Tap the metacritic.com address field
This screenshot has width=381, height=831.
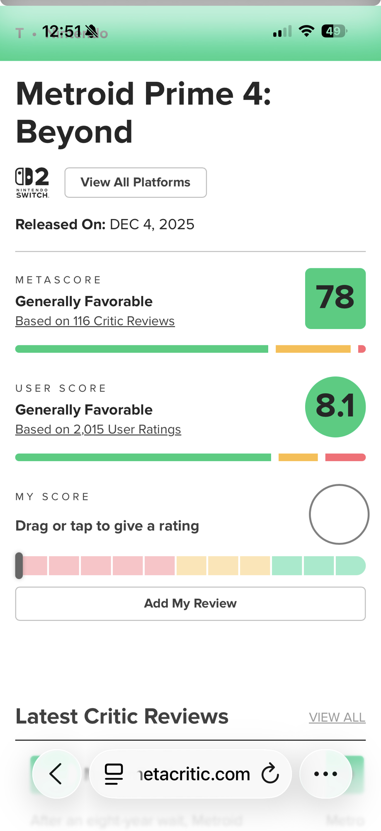194,774
